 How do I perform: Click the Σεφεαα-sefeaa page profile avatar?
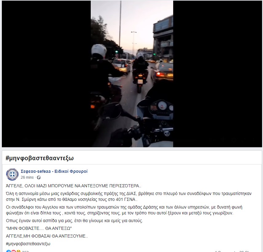pyautogui.click(x=12, y=174)
